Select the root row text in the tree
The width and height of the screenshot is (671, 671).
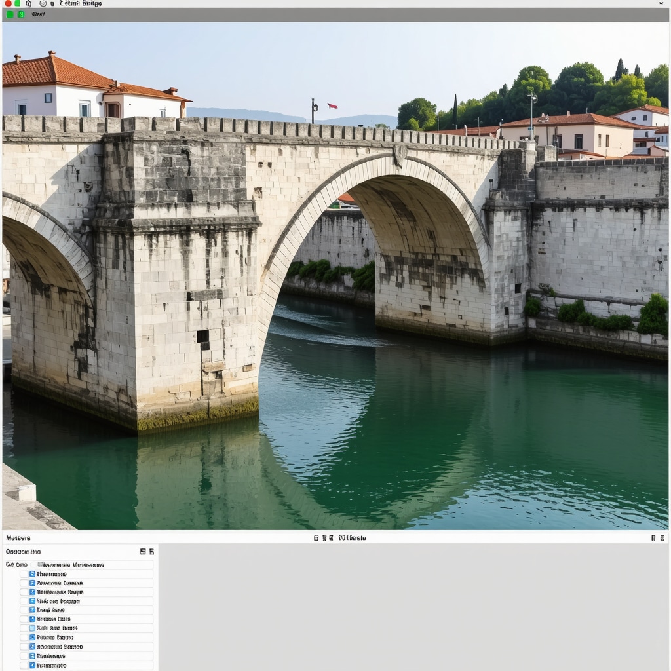tap(73, 565)
